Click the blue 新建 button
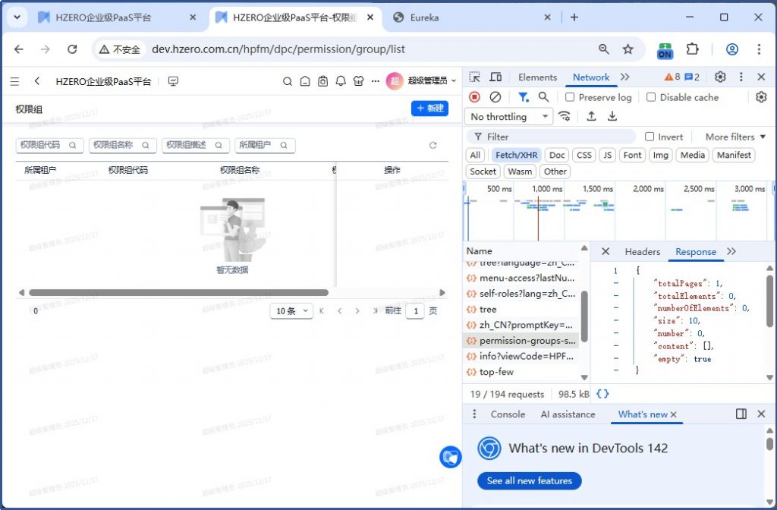Image resolution: width=777 pixels, height=510 pixels. click(x=429, y=109)
